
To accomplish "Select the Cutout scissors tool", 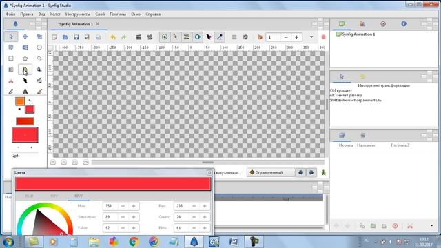I will [11, 81].
